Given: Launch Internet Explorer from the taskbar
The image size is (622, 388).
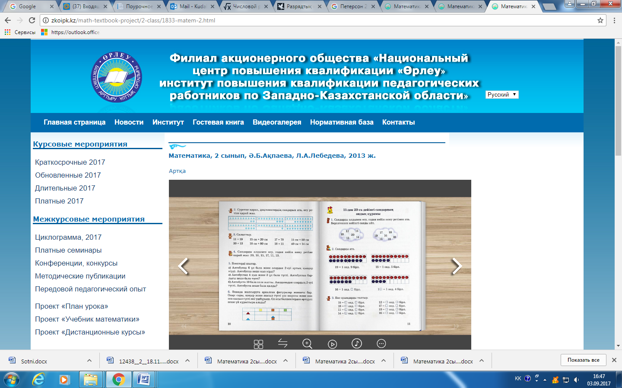Looking at the screenshot, I should (39, 379).
